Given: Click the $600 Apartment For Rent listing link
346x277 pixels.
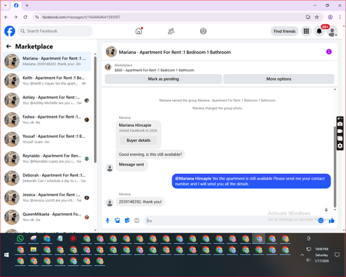Looking at the screenshot, I should [x=154, y=70].
